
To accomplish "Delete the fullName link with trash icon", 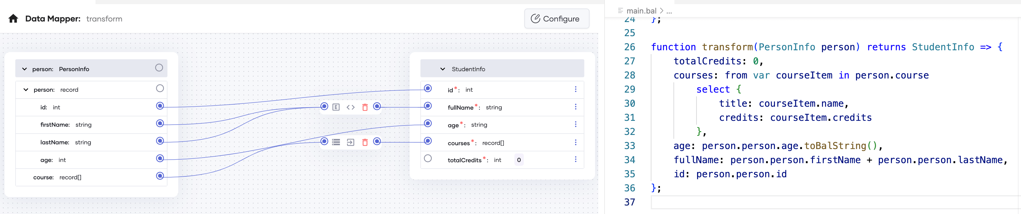I will (365, 107).
